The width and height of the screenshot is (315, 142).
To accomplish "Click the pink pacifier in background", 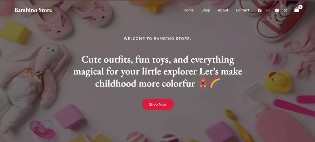I will 42,129.
